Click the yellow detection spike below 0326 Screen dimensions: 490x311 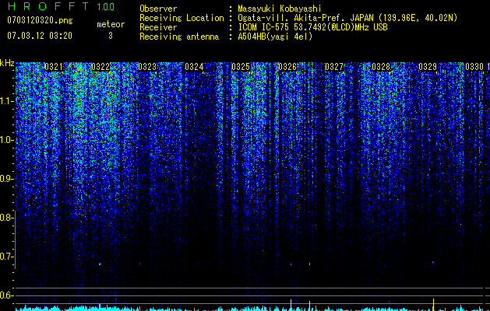coord(291,305)
